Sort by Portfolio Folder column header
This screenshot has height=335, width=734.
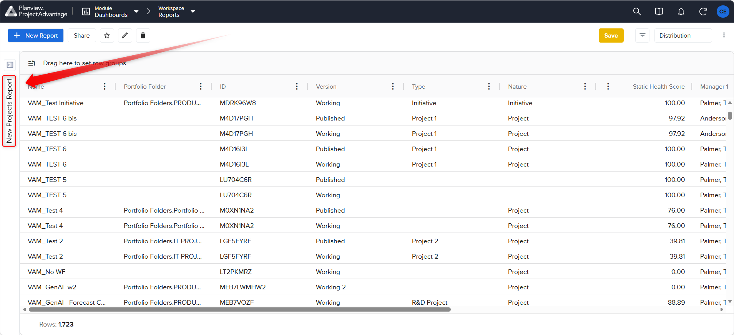coord(145,87)
